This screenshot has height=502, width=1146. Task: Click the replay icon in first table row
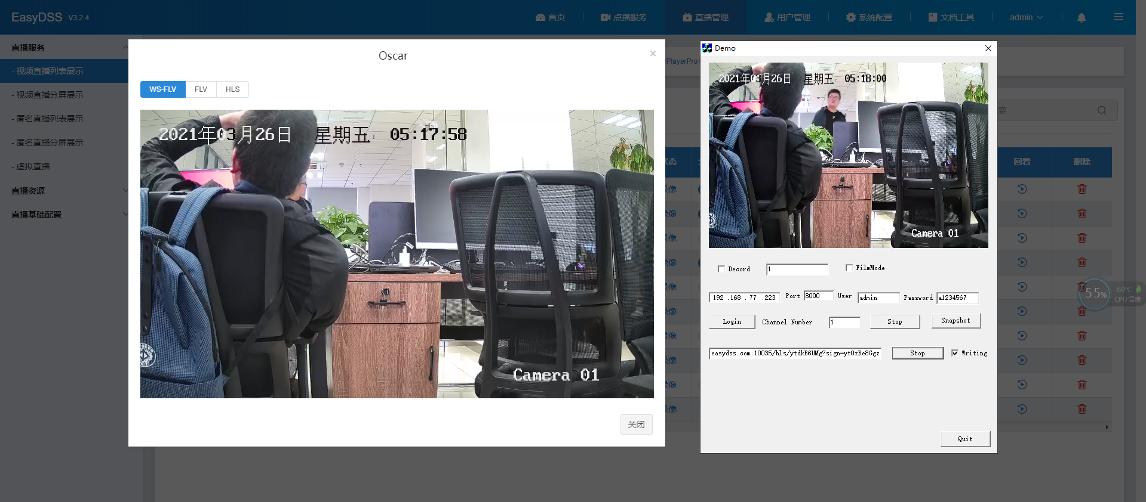(x=1022, y=189)
